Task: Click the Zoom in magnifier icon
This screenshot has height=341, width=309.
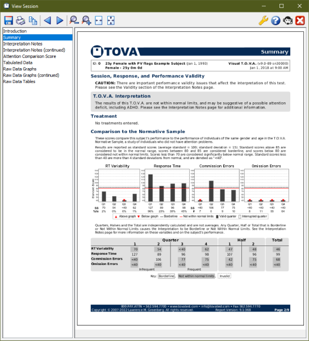Action: click(x=86, y=20)
